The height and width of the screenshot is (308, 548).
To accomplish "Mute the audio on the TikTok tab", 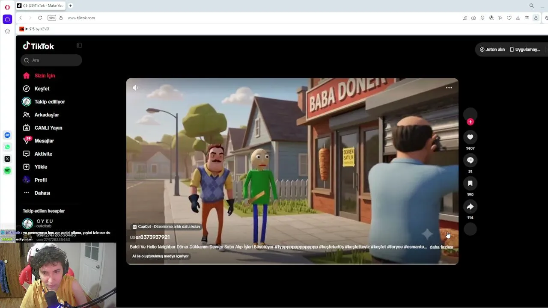I will pos(25,6).
